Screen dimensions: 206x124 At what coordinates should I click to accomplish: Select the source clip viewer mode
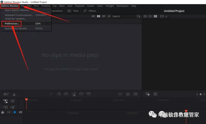click(145, 16)
